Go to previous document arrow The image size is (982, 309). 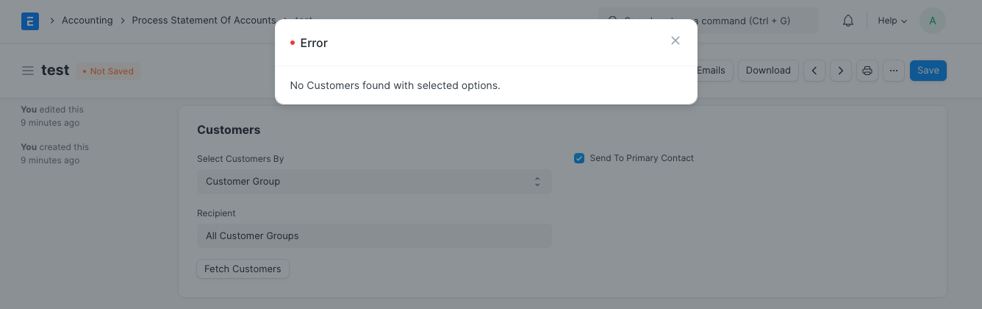814,71
